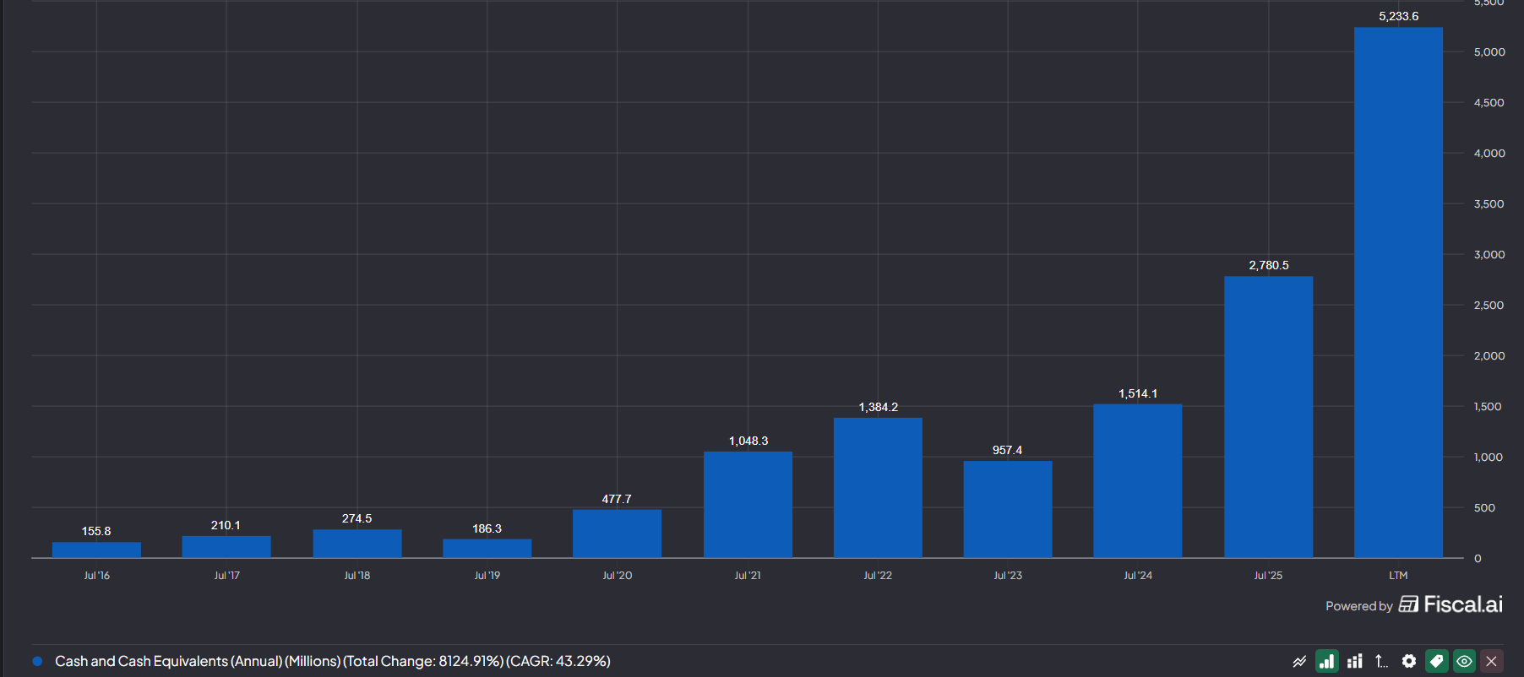The width and height of the screenshot is (1524, 677).
Task: Click the Jul '24 bar showing 1,514.1
Action: 1137,481
